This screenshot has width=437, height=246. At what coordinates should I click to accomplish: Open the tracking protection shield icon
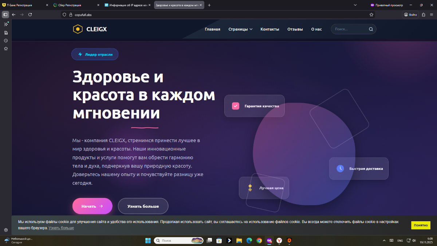pyautogui.click(x=65, y=15)
